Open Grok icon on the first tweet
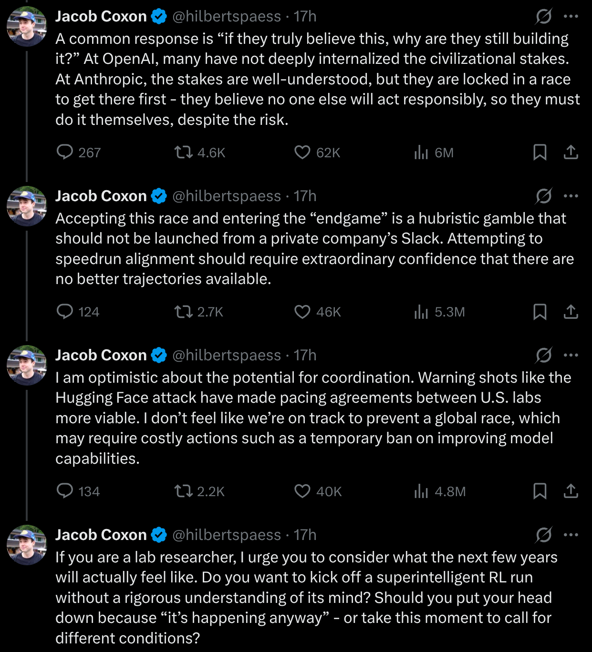Screen dimensions: 592x652 [x=544, y=16]
